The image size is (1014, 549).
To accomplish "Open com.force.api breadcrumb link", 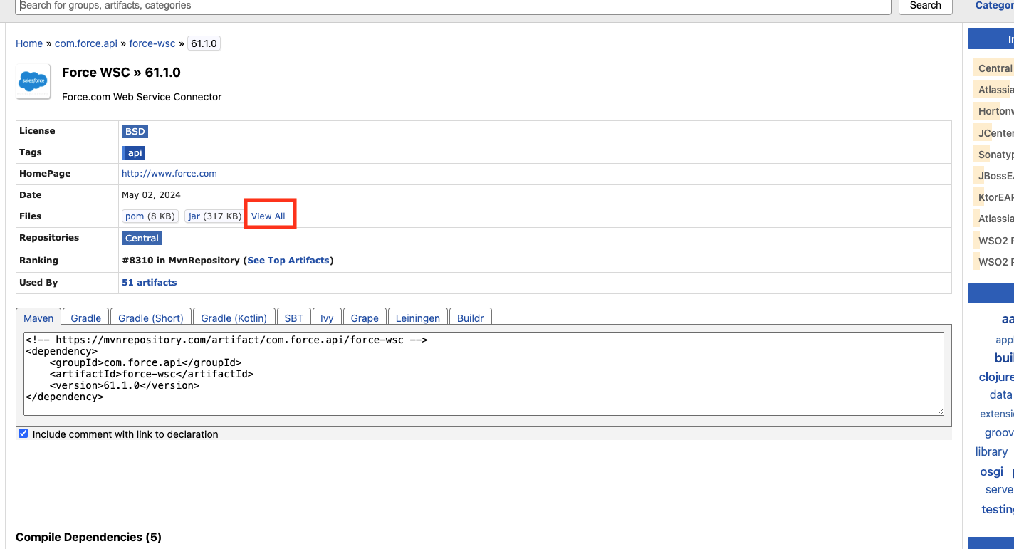I will [86, 43].
